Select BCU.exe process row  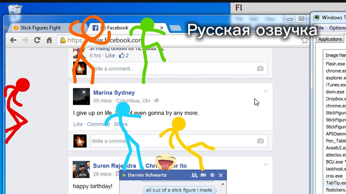point(335,162)
